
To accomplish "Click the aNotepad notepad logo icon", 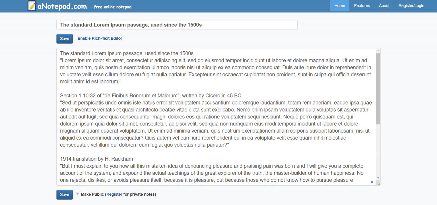I will (x=32, y=6).
